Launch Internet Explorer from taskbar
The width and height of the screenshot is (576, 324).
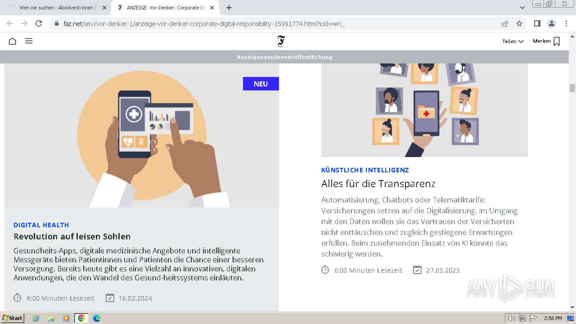(36, 318)
